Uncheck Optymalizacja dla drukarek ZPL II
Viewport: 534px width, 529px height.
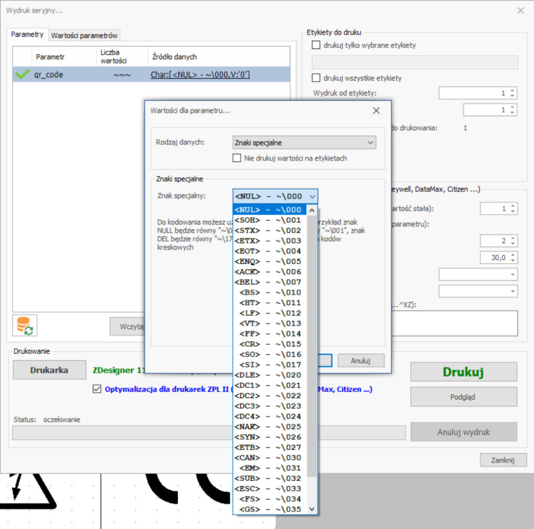coord(96,389)
